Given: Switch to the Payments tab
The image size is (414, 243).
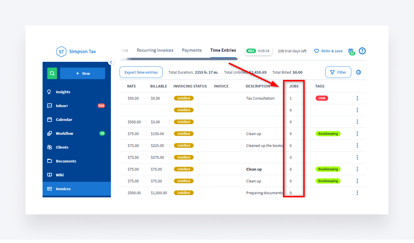Looking at the screenshot, I should 192,50.
